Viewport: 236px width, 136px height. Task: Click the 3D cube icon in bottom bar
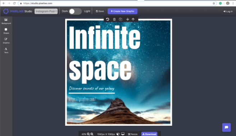[118, 134]
